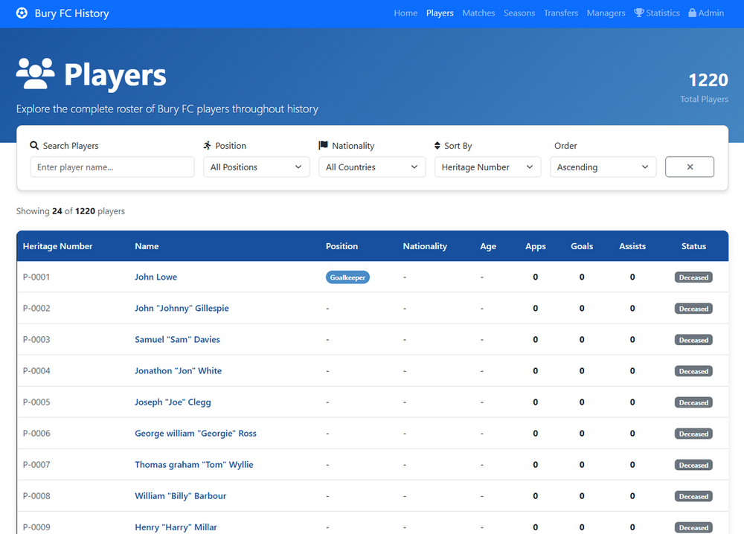Click the Enter player name search field
The height and width of the screenshot is (534, 744).
pyautogui.click(x=112, y=167)
